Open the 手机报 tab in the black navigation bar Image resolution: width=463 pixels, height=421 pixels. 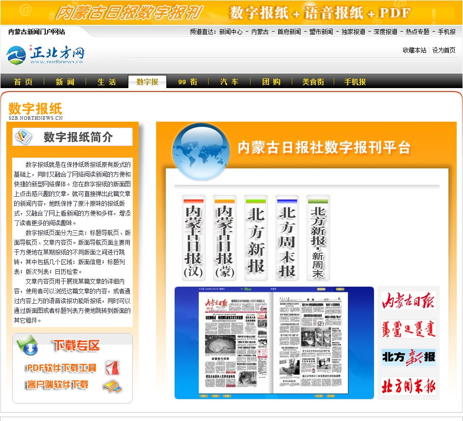[355, 82]
